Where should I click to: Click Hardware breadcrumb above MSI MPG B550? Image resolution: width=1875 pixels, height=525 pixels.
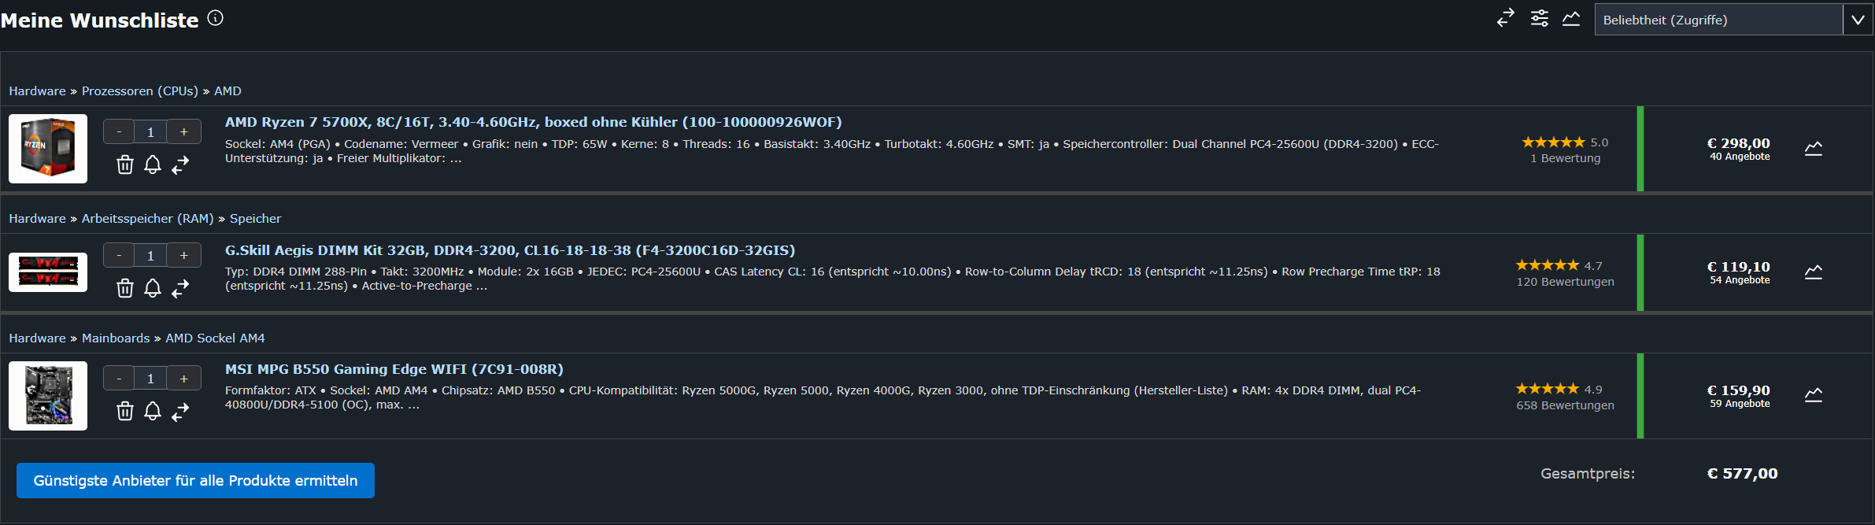[x=37, y=338]
